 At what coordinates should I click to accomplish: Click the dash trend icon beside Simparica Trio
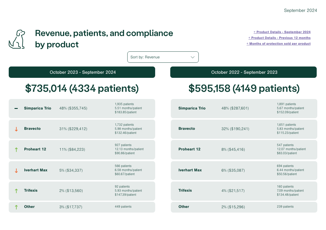coord(16,108)
